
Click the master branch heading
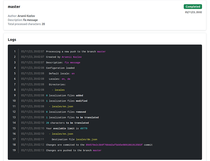tap(14, 7)
